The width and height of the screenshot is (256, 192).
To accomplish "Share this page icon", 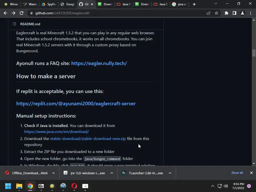I will pos(208,13).
